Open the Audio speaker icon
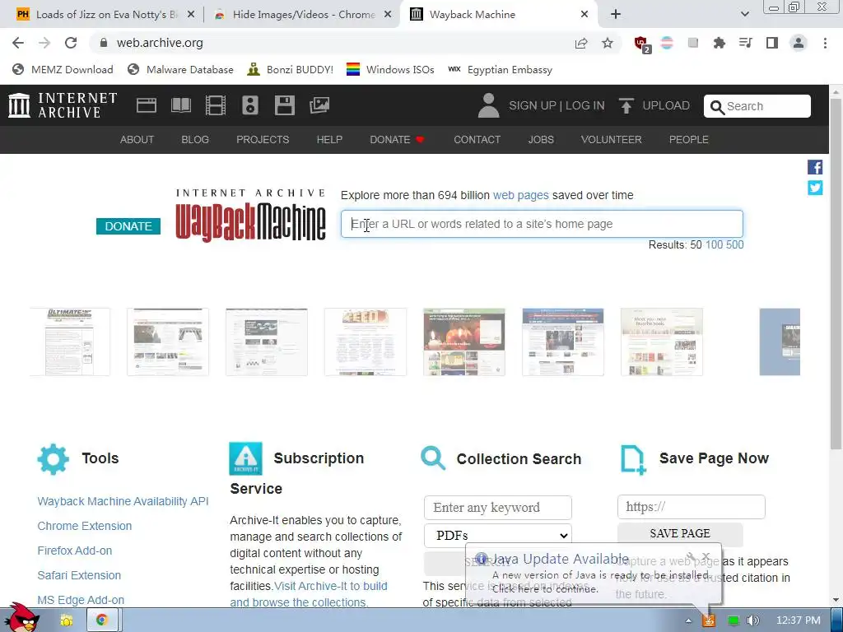 coord(250,105)
